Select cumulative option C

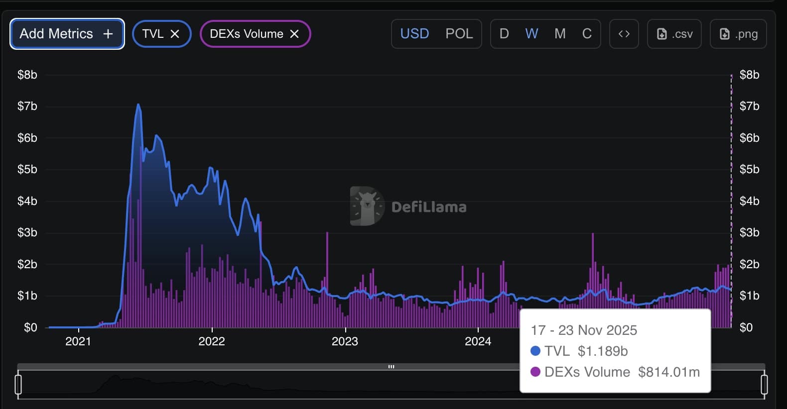pyautogui.click(x=587, y=34)
